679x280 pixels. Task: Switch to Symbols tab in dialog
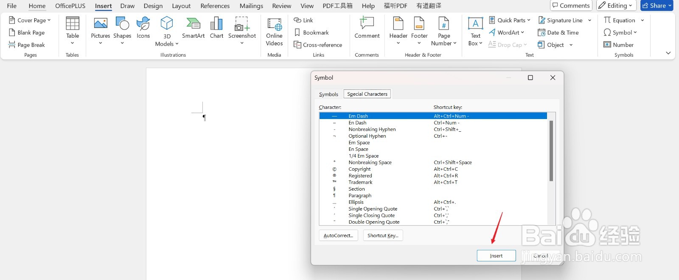point(328,94)
